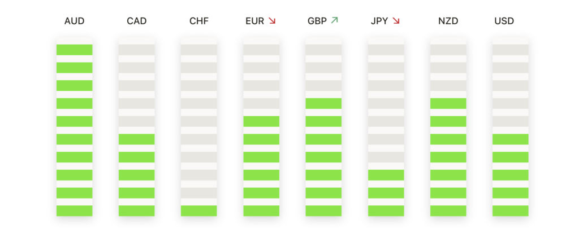Click the highest green bar in JPY column
This screenshot has width=579, height=238.
click(386, 175)
